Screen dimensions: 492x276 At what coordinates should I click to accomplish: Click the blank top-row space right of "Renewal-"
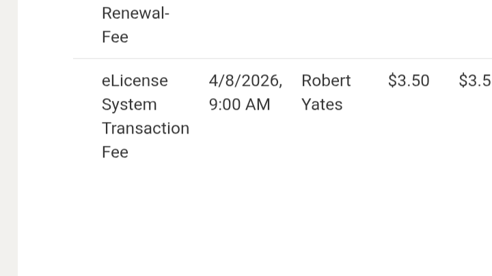click(x=307, y=20)
